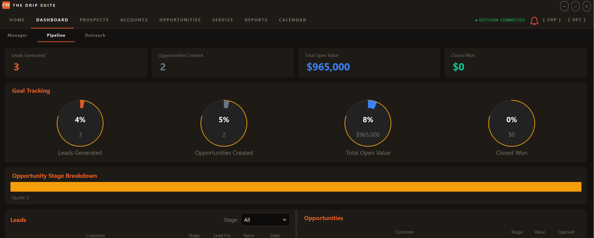This screenshot has width=594, height=238.
Task: Click the 5% Opportunities Created gauge
Action: [224, 123]
